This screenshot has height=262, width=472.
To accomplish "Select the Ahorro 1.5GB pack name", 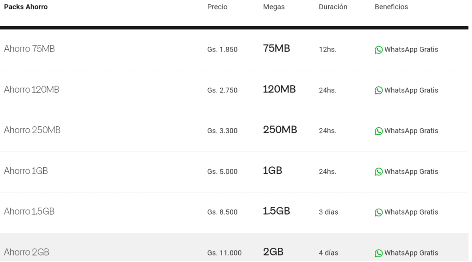I will click(29, 211).
